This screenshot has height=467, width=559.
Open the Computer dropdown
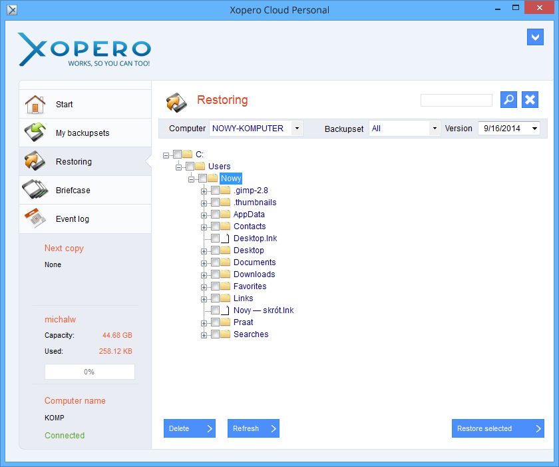pos(297,129)
